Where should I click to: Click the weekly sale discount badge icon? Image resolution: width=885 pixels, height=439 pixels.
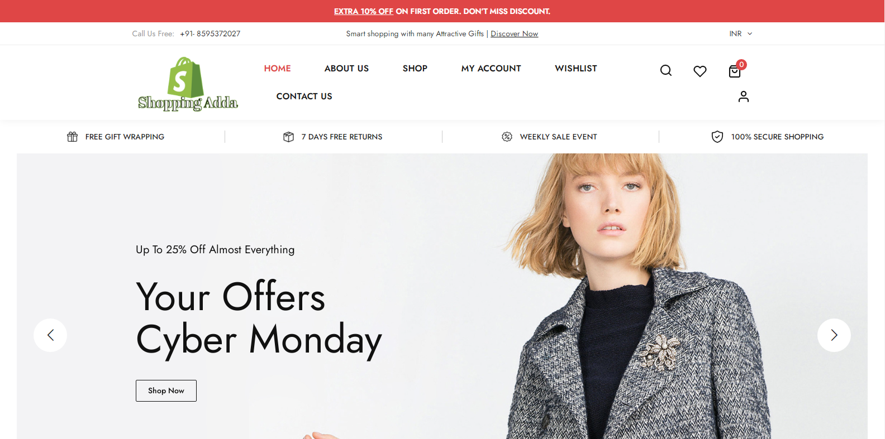pyautogui.click(x=507, y=137)
